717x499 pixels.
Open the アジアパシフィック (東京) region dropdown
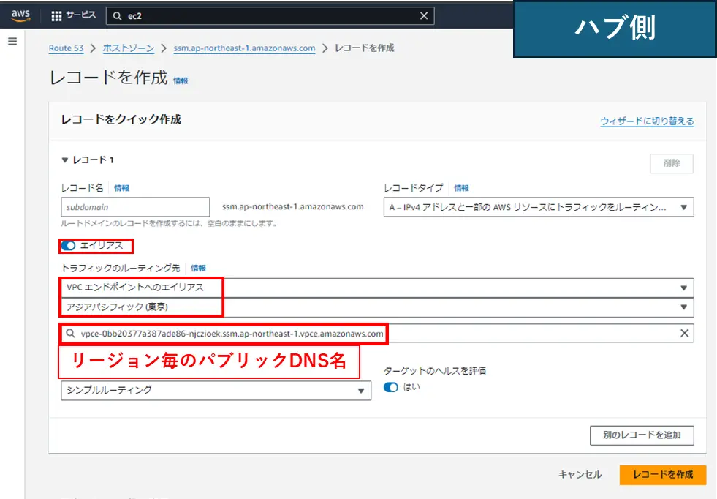[x=377, y=307]
